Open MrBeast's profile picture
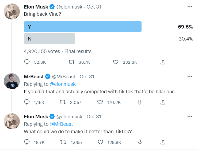The height and width of the screenshot is (150, 198). click(12, 81)
